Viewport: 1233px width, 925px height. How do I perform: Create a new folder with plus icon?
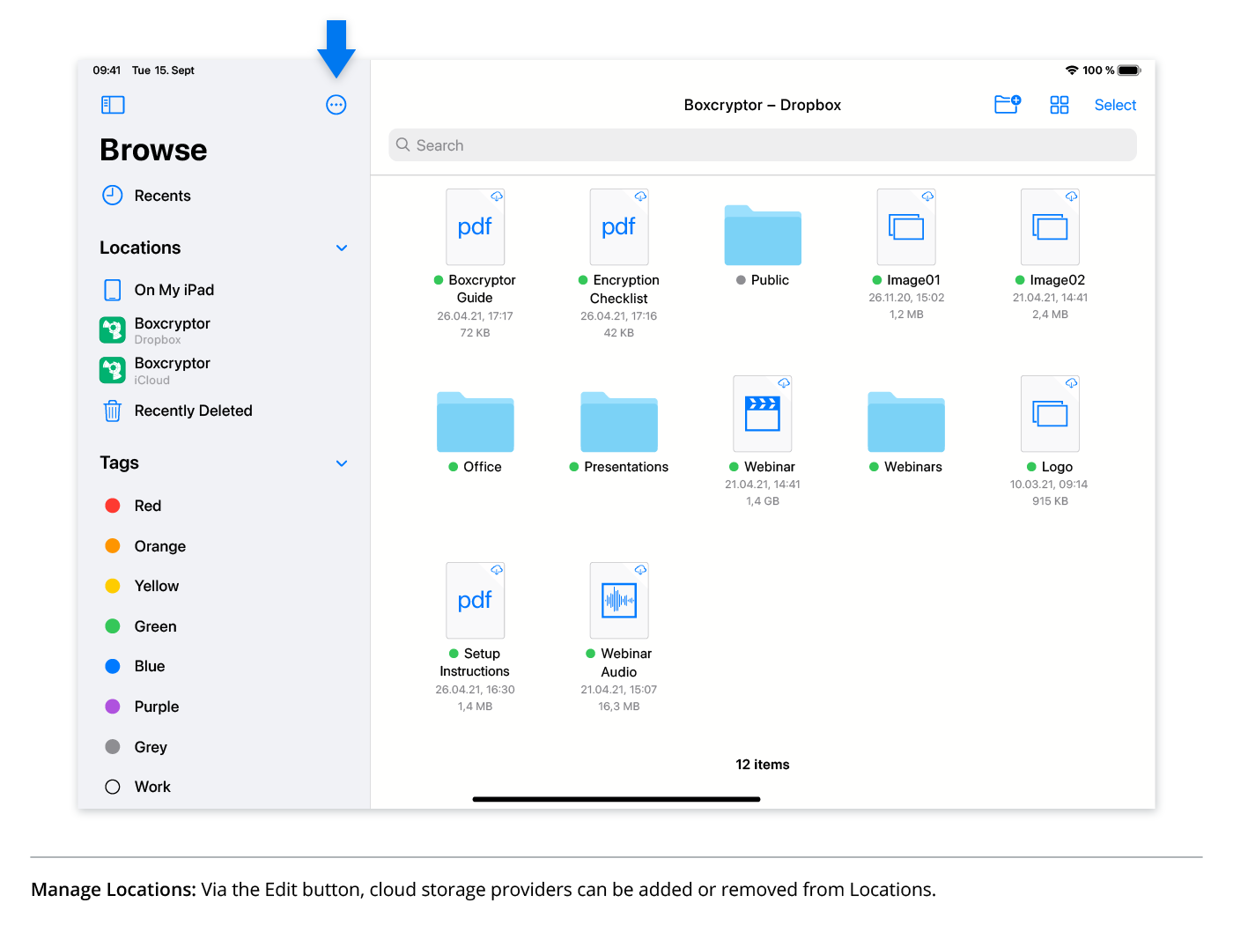1008,104
